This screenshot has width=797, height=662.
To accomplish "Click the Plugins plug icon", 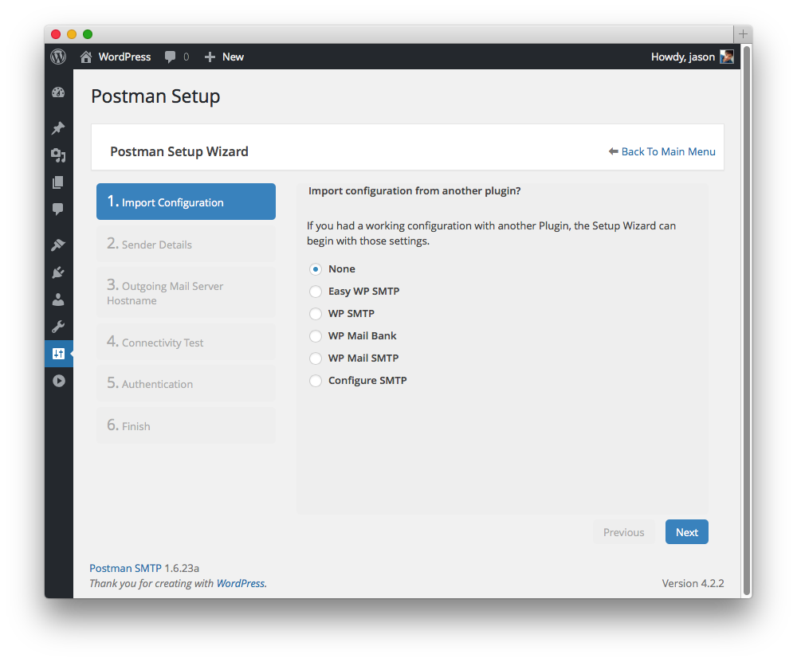I will [58, 272].
